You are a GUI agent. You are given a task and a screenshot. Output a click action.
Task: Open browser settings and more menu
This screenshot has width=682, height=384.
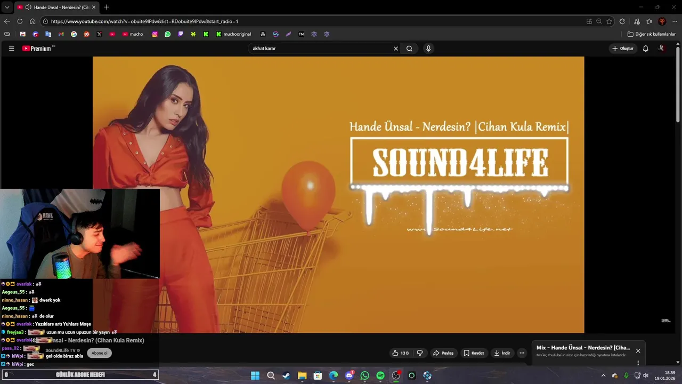click(x=675, y=21)
